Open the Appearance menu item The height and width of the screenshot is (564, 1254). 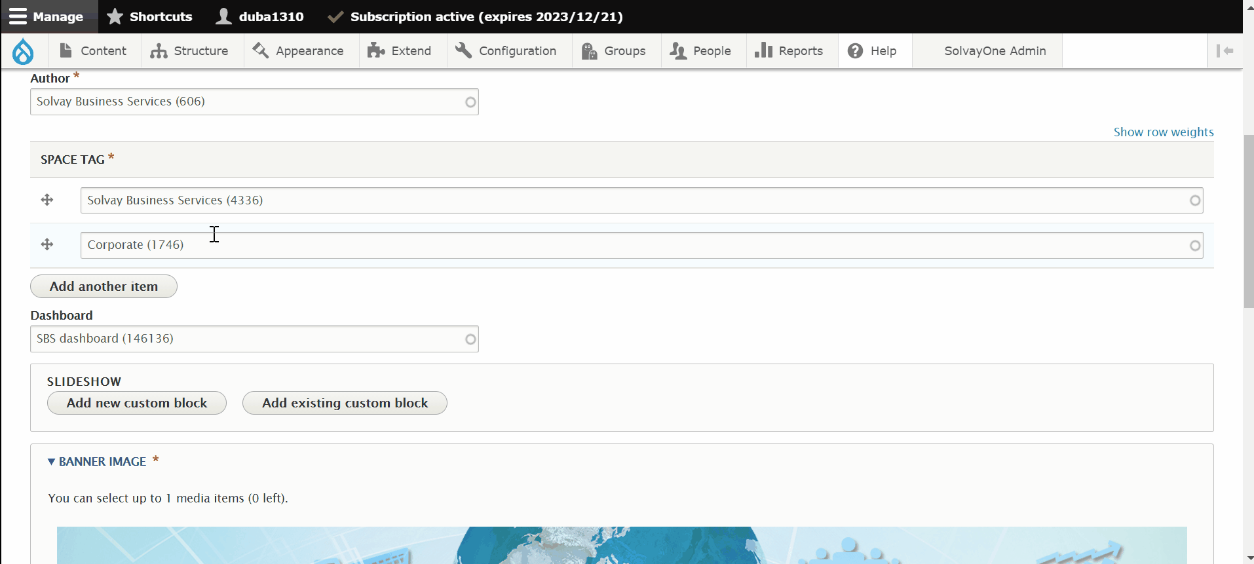click(298, 51)
